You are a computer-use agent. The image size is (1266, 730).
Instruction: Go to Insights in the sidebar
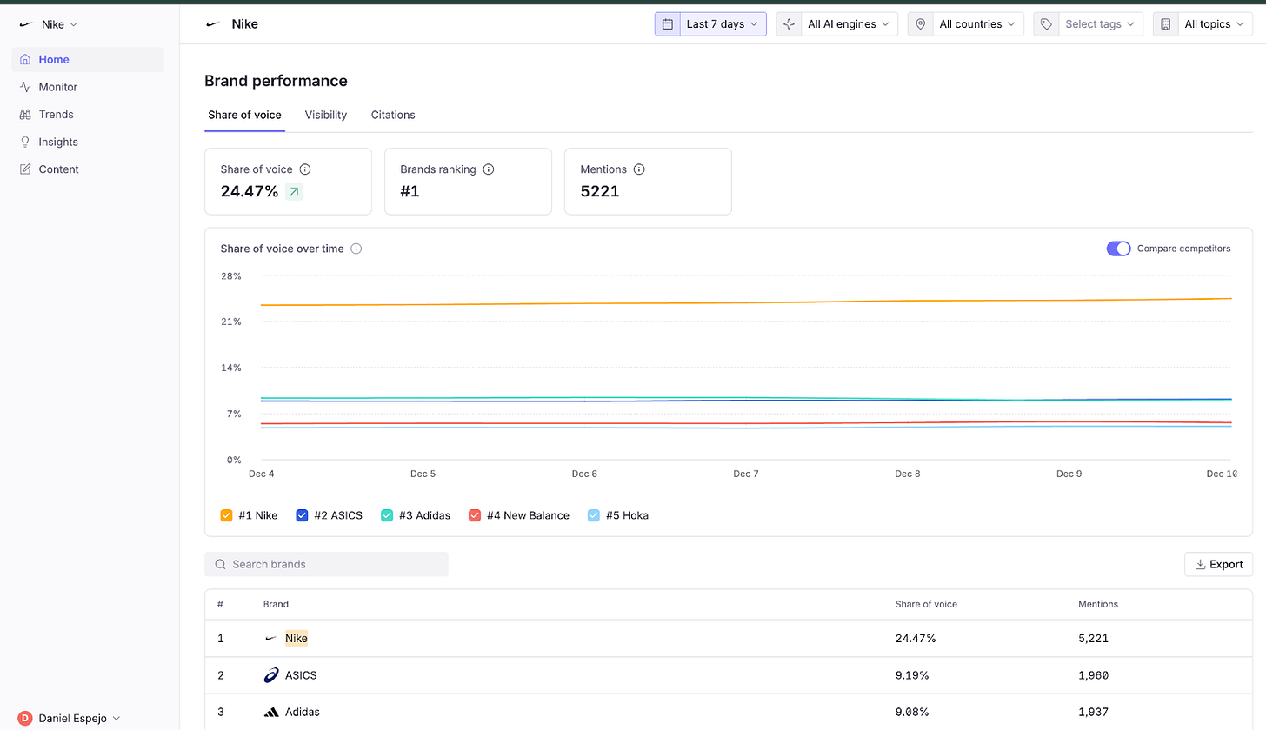point(87,142)
